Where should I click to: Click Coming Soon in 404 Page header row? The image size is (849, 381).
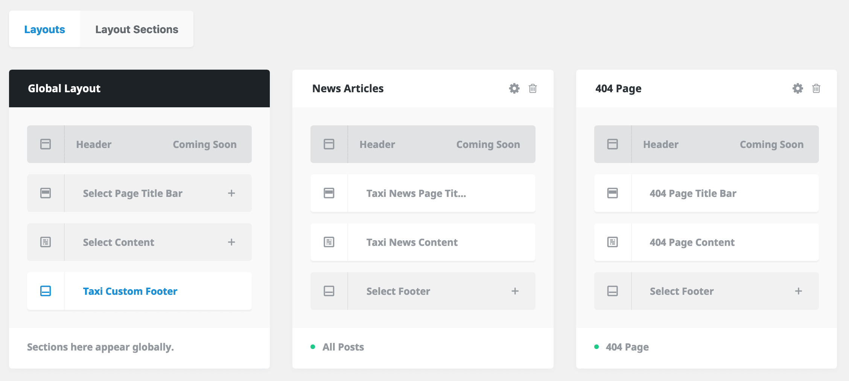pyautogui.click(x=771, y=145)
